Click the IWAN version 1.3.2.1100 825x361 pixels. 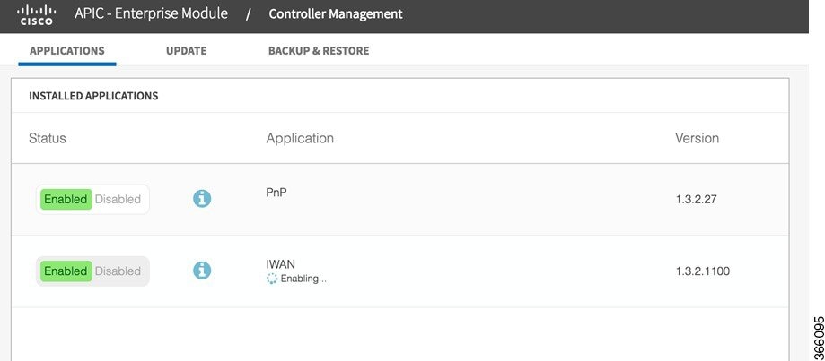coord(703,271)
